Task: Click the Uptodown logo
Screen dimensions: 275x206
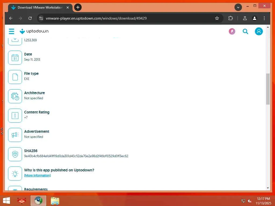Action: pyautogui.click(x=34, y=31)
